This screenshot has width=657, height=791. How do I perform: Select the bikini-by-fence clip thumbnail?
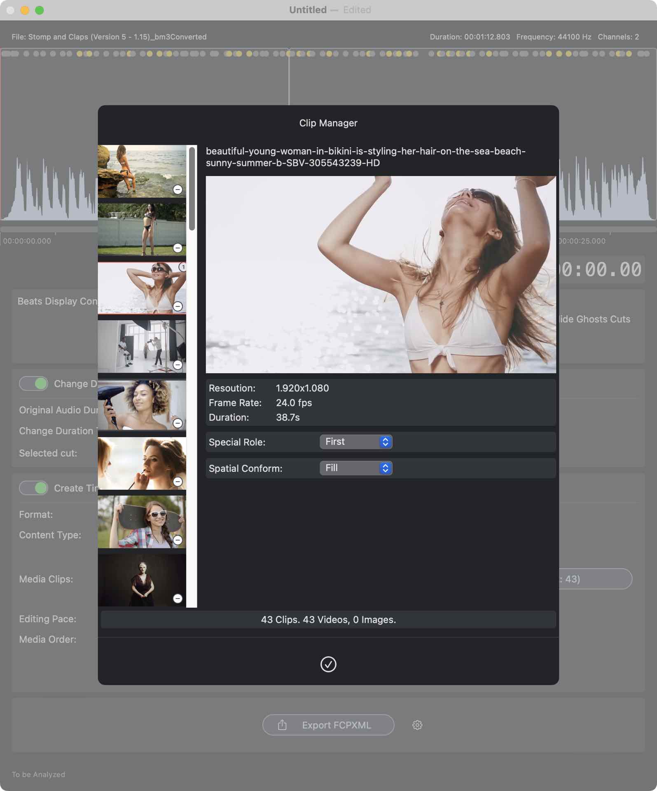(x=142, y=229)
